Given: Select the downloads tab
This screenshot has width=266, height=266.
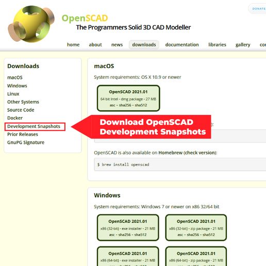Looking at the screenshot, I should coord(144,45).
